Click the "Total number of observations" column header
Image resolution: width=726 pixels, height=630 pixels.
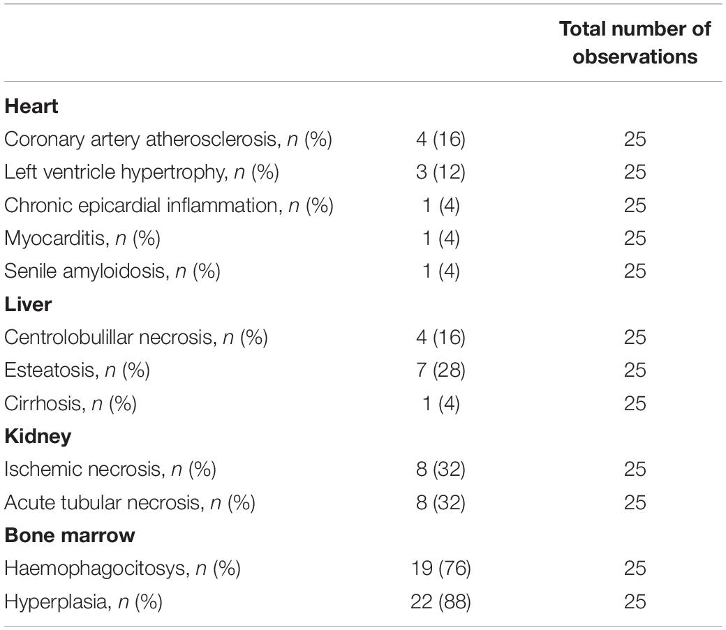(x=635, y=43)
